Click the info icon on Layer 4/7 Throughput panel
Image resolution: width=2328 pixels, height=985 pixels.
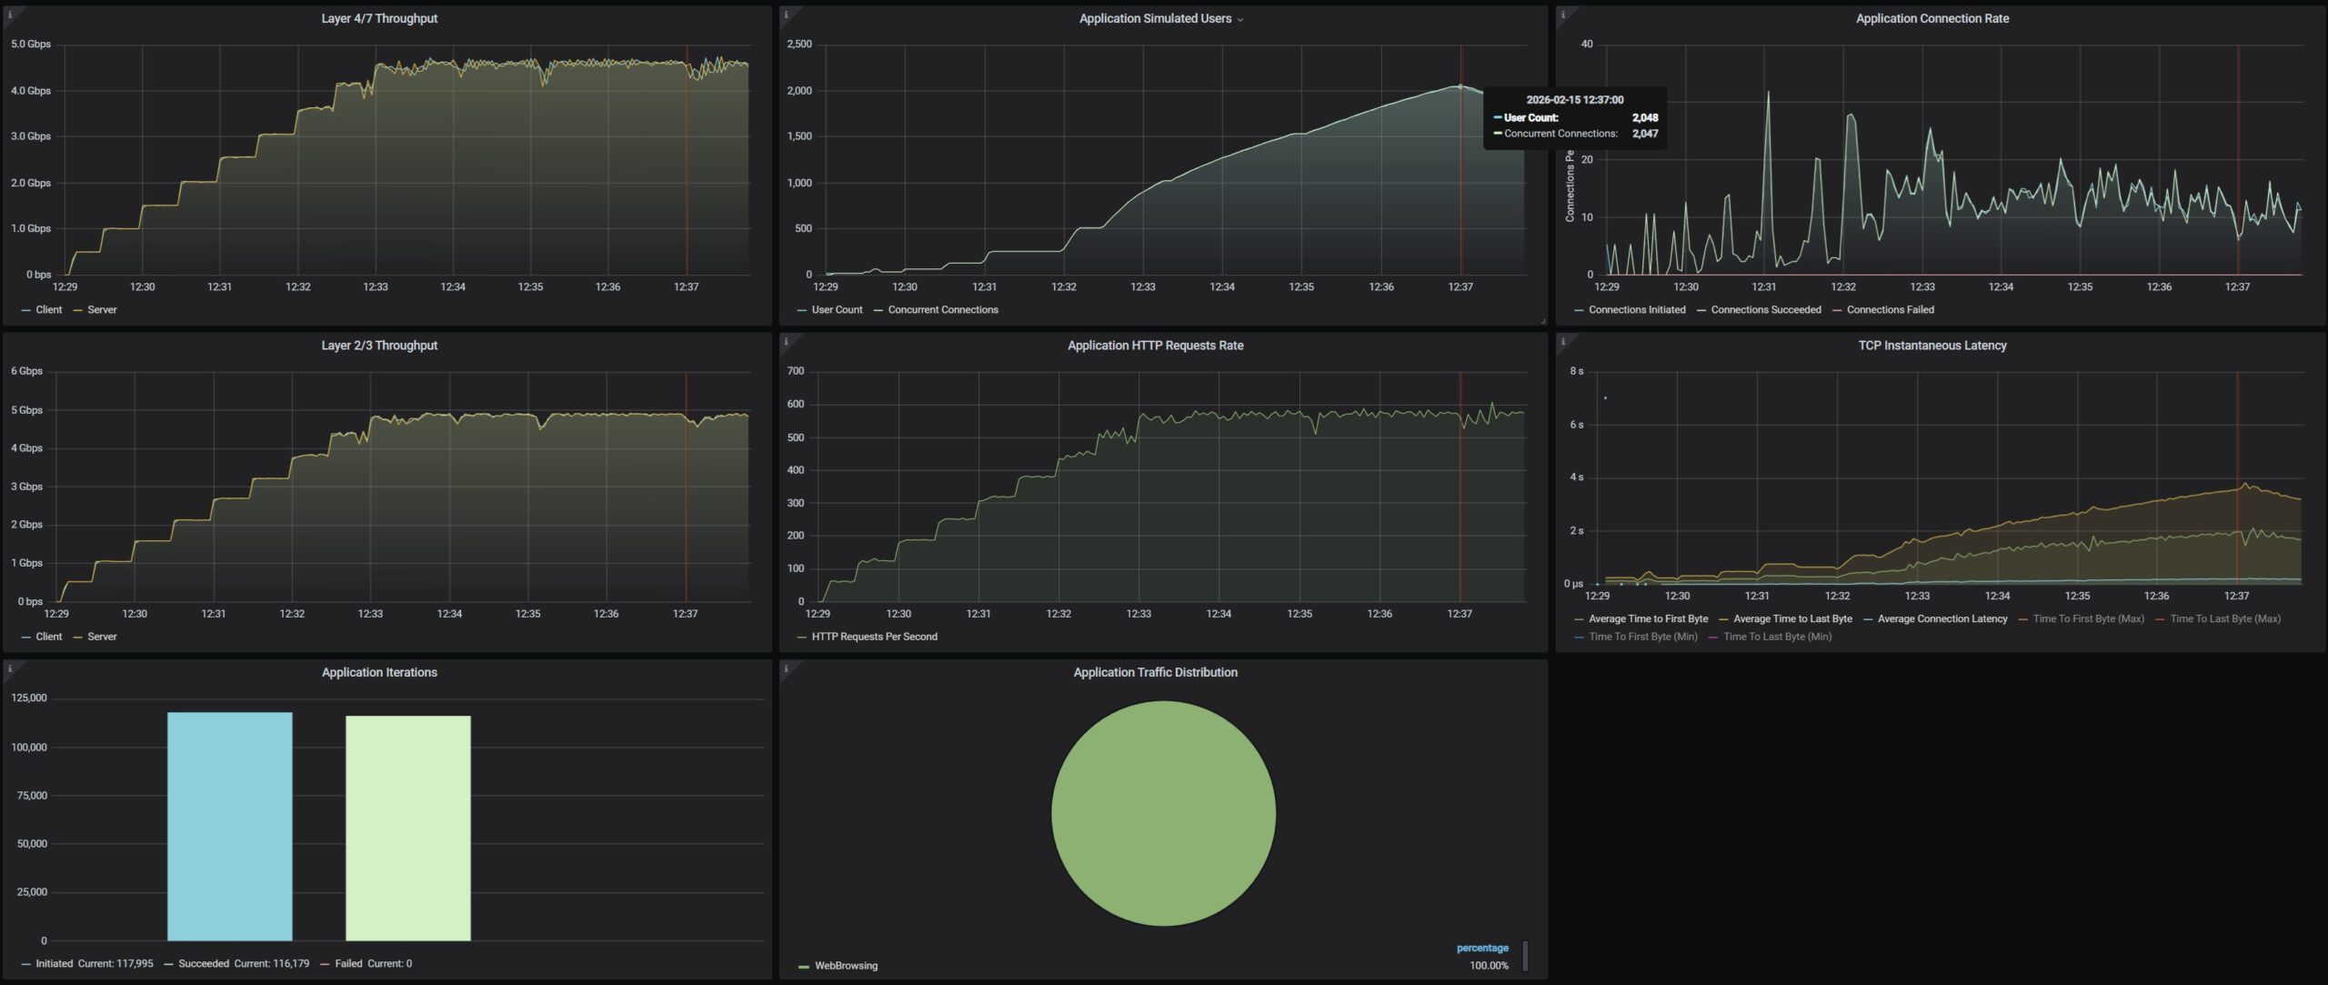coord(9,15)
